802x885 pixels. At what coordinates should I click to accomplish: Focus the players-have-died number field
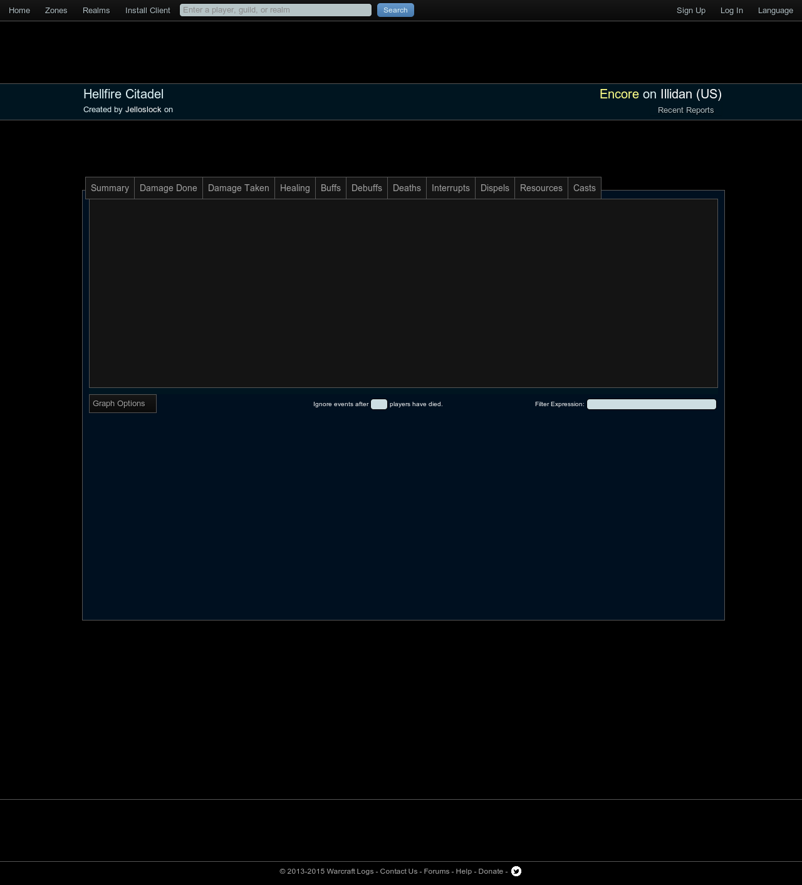pos(379,404)
